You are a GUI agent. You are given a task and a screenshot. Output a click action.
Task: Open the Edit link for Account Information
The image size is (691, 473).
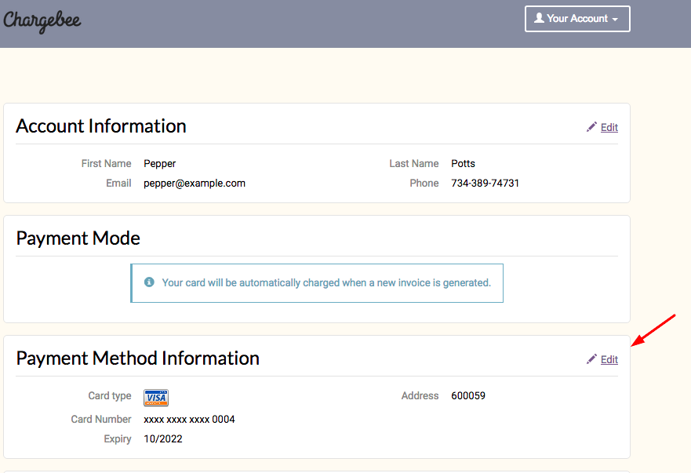click(609, 127)
